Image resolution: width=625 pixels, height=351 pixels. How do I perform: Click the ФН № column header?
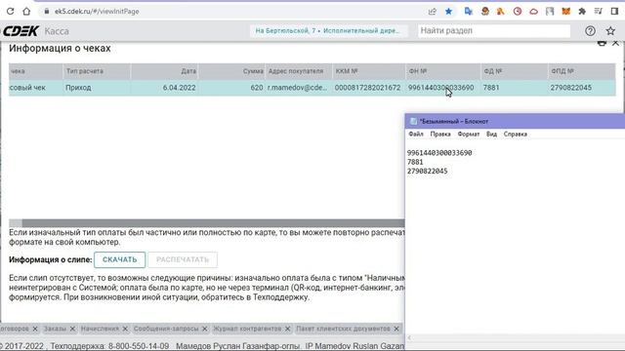coord(442,71)
